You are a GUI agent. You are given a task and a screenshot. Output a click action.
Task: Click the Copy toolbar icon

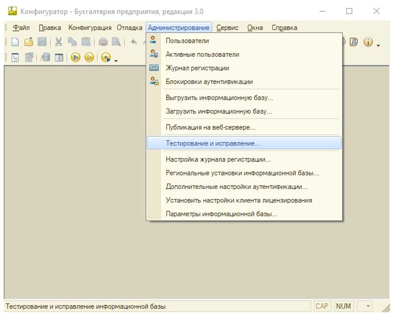[73, 42]
